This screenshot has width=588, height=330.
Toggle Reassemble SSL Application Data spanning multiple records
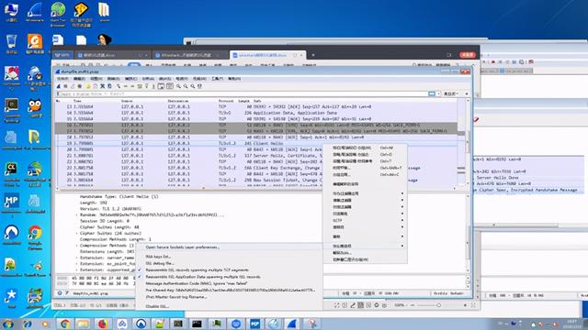click(203, 277)
